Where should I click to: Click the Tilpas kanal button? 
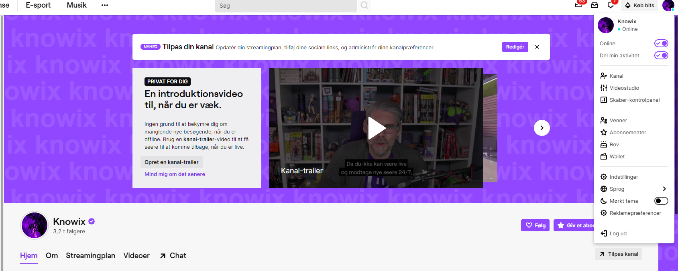click(619, 254)
